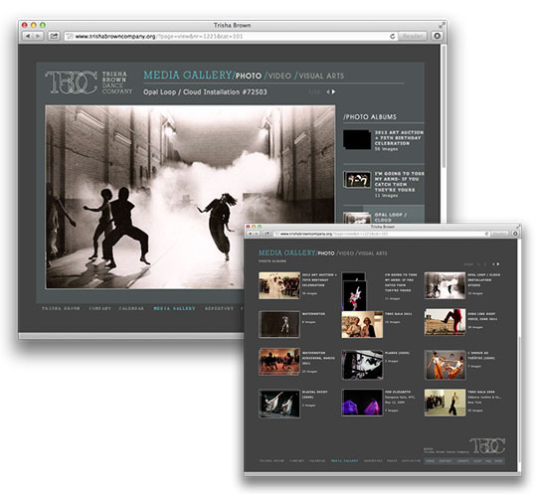Open Watermotor Screening album thumbnail

279,362
